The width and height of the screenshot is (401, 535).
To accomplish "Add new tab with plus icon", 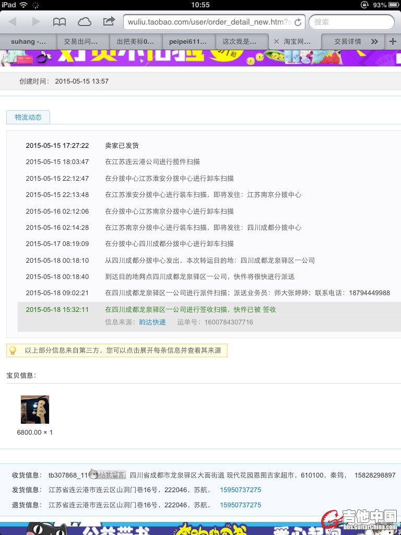I will point(393,41).
